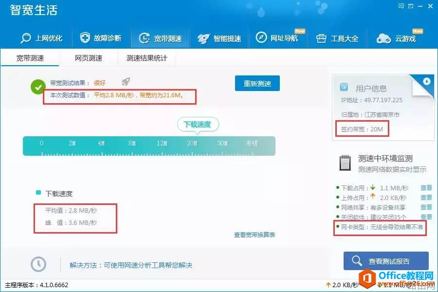Screen dimensions: 438x292
Task: Open the 上网优化 section
Action: coord(41,38)
